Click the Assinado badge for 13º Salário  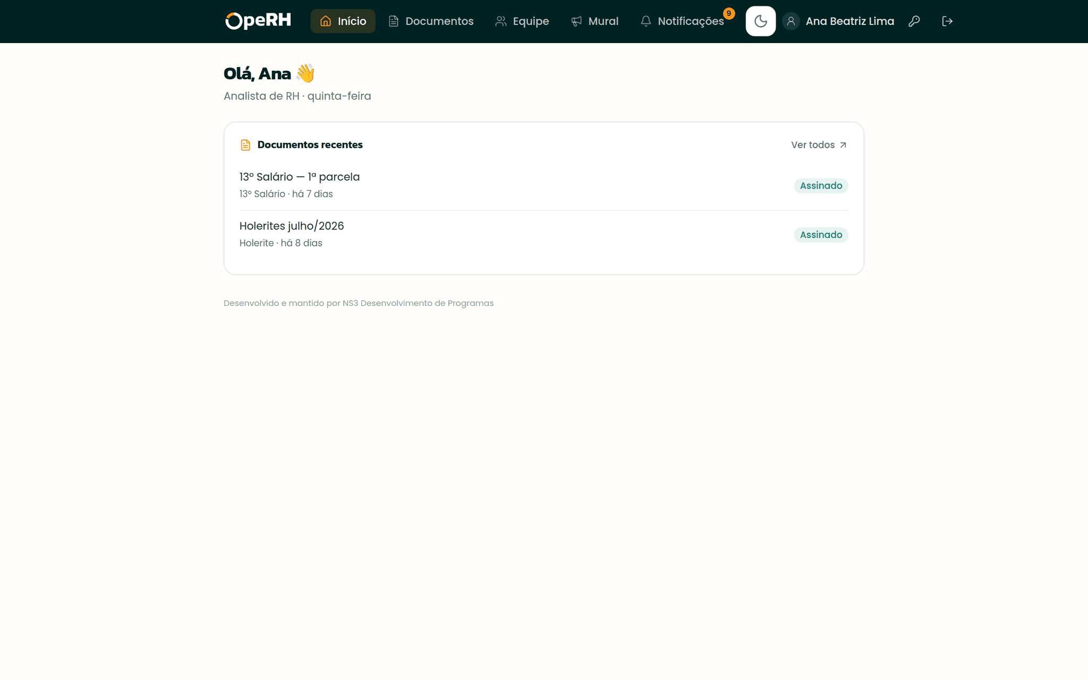[821, 186]
